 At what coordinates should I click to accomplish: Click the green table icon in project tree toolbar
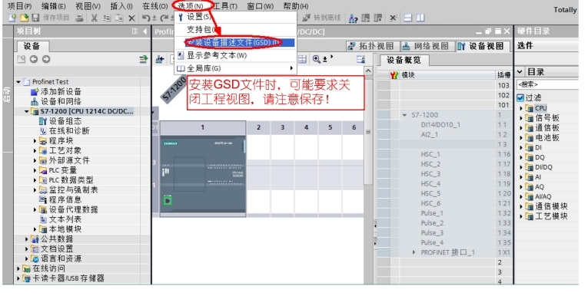143,59
